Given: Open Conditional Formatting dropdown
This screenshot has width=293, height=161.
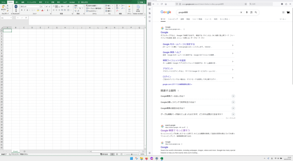Looking at the screenshot, I should pyautogui.click(x=92, y=6).
